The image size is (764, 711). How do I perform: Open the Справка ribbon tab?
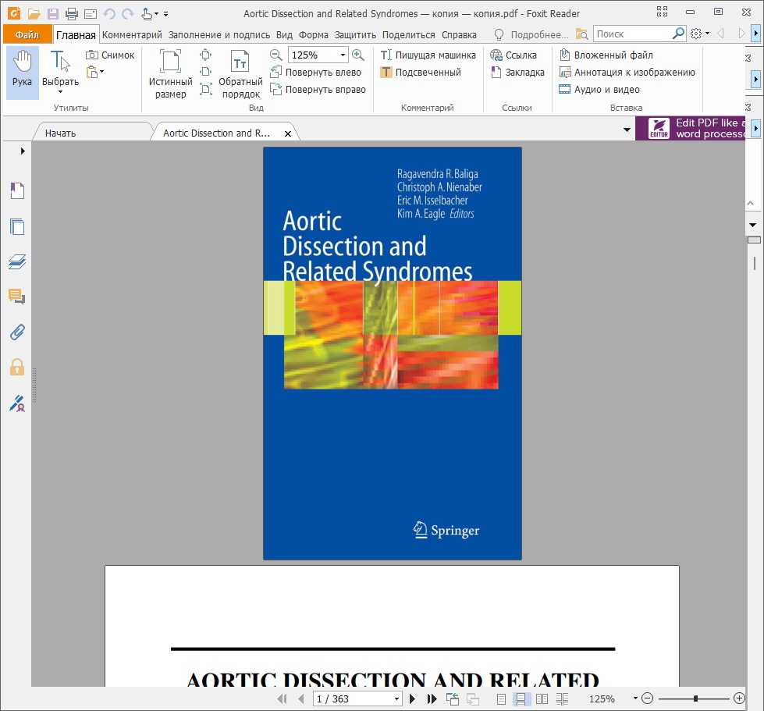[x=459, y=34]
